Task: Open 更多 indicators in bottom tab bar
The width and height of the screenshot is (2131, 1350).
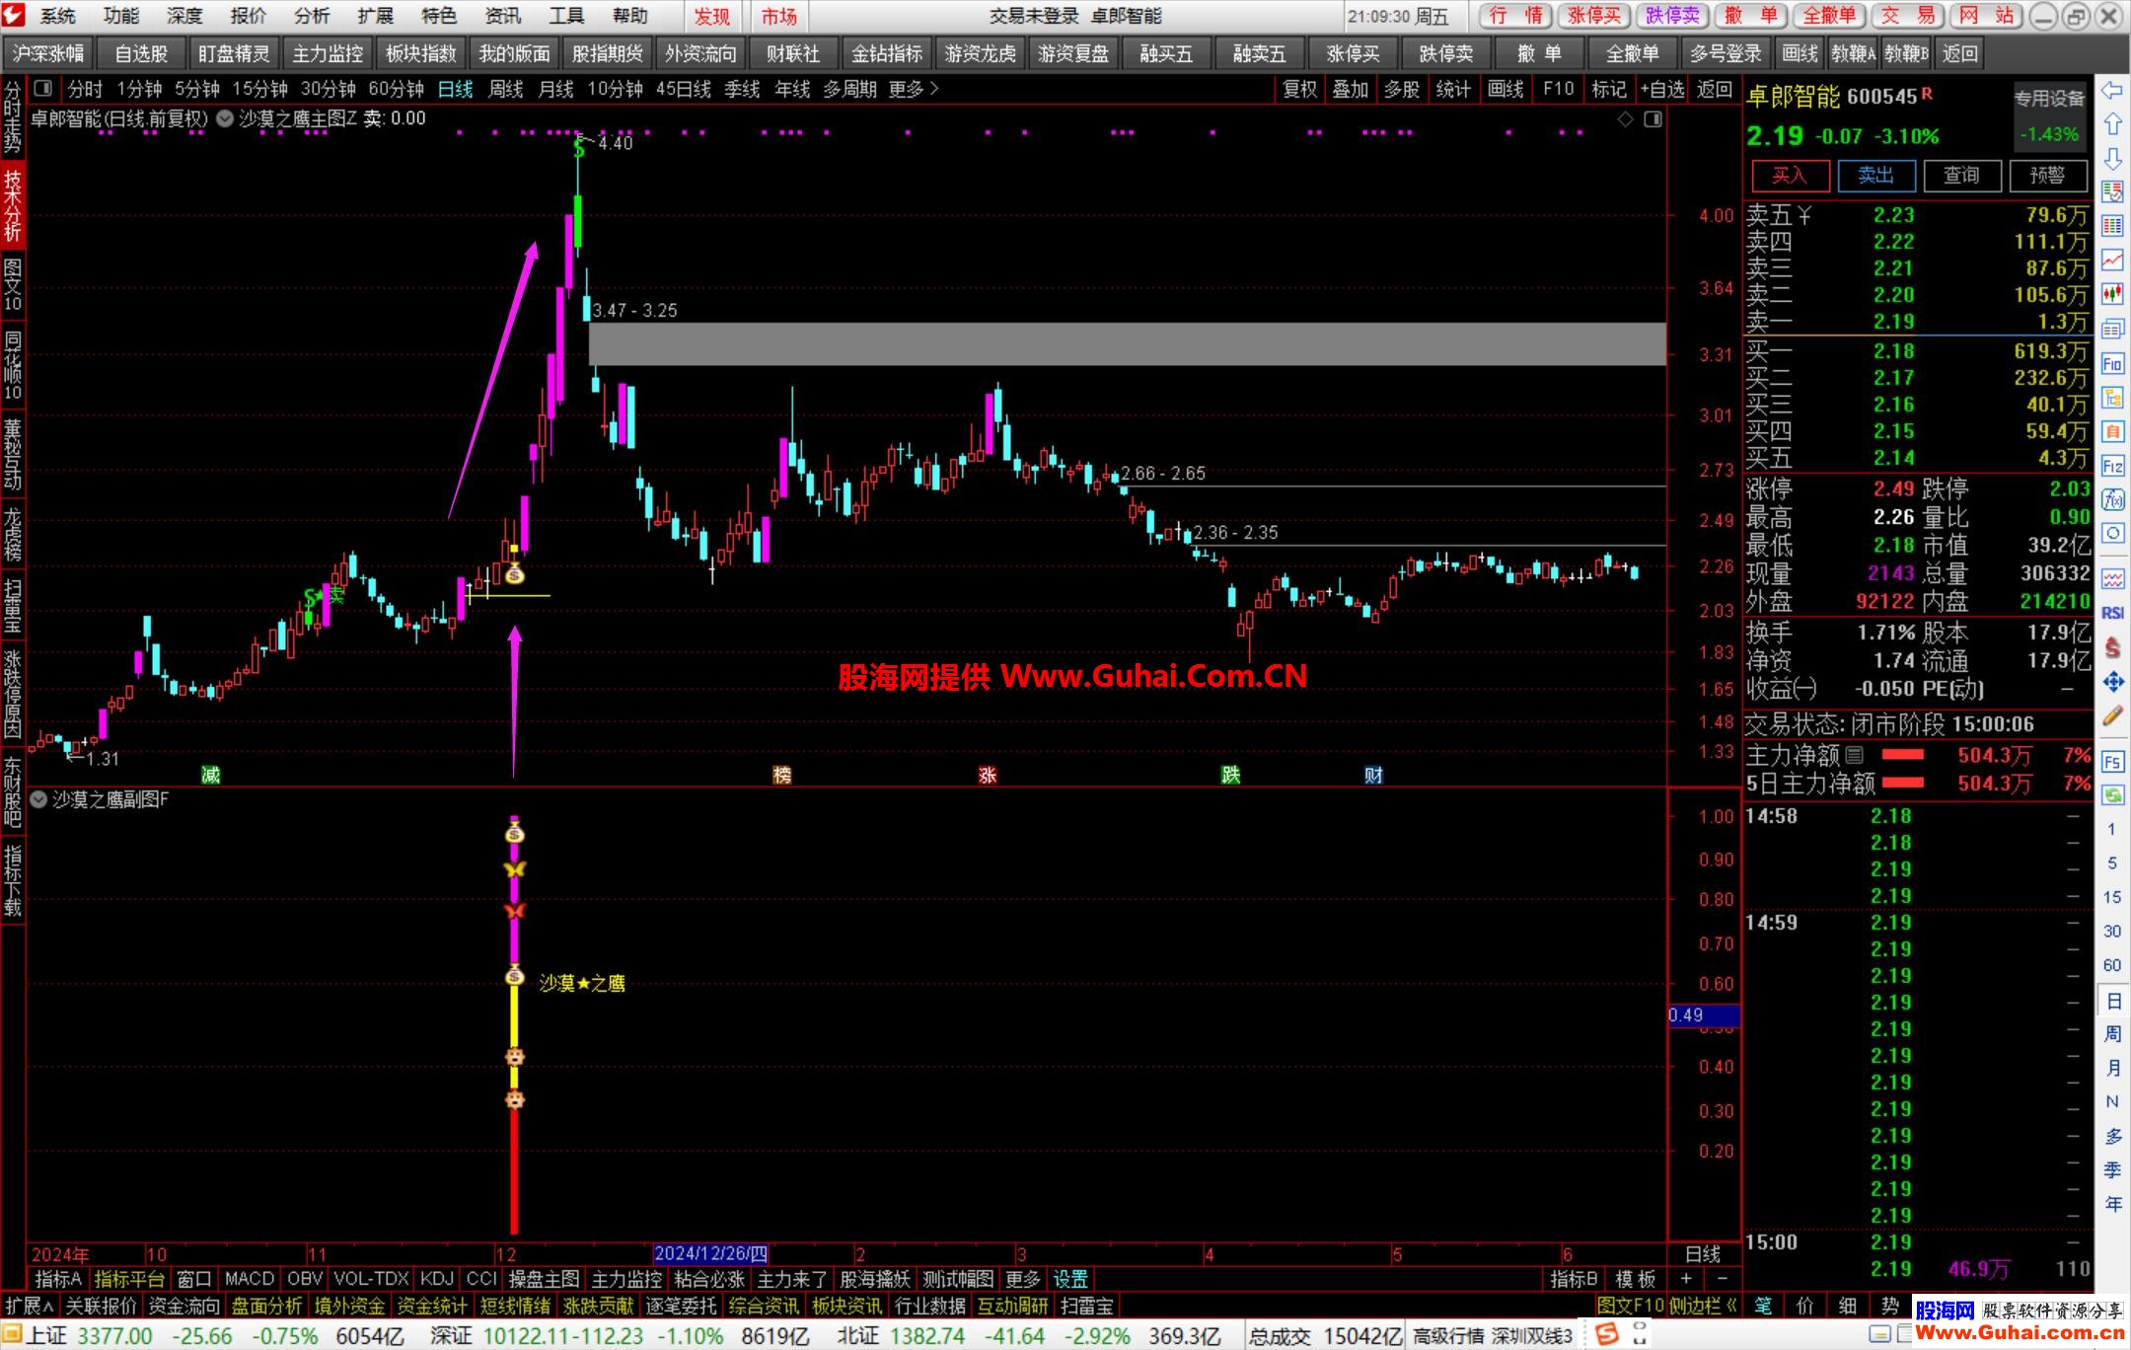Action: pyautogui.click(x=1023, y=1279)
